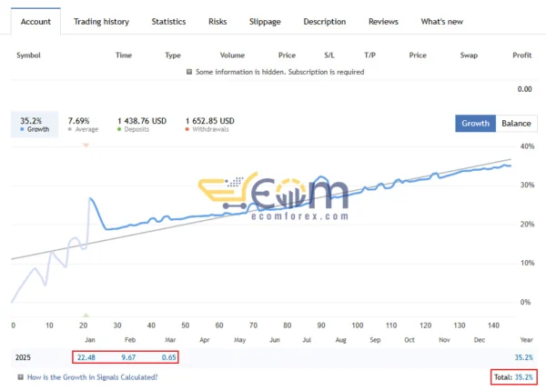This screenshot has width=546, height=391.
Task: Click the ecomforex logo watermark on the chart
Action: [x=272, y=199]
